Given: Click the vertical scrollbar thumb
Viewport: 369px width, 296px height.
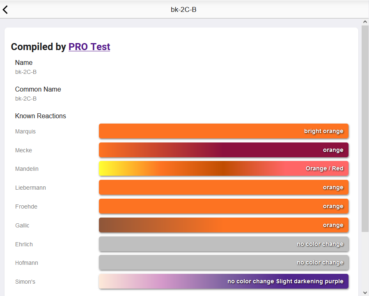Looking at the screenshot, I should coord(365,128).
